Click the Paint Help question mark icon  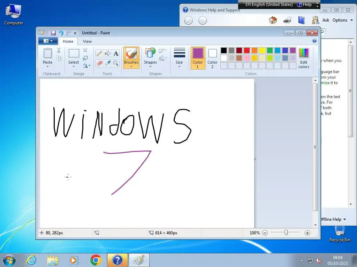(x=314, y=41)
